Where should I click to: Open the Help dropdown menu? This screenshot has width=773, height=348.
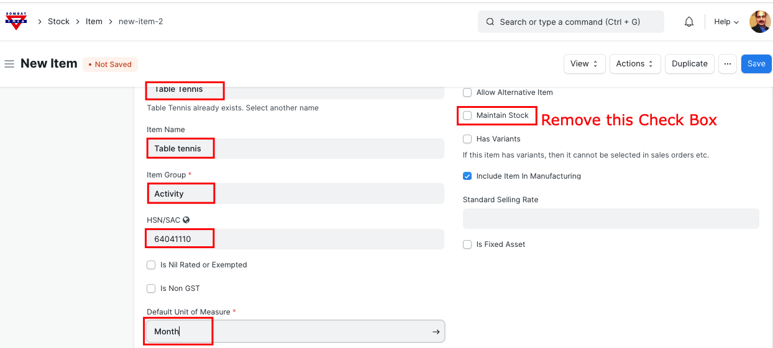[x=726, y=22]
